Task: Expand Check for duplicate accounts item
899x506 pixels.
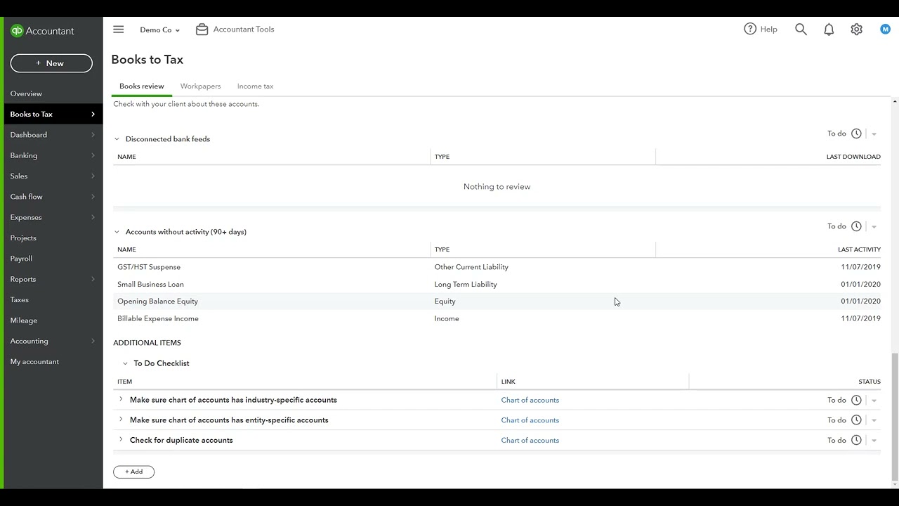Action: (x=121, y=440)
